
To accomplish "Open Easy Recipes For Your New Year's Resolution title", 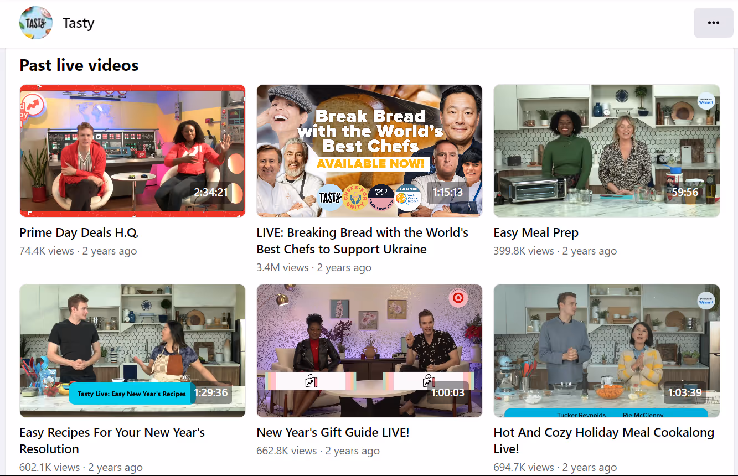I will [x=112, y=441].
